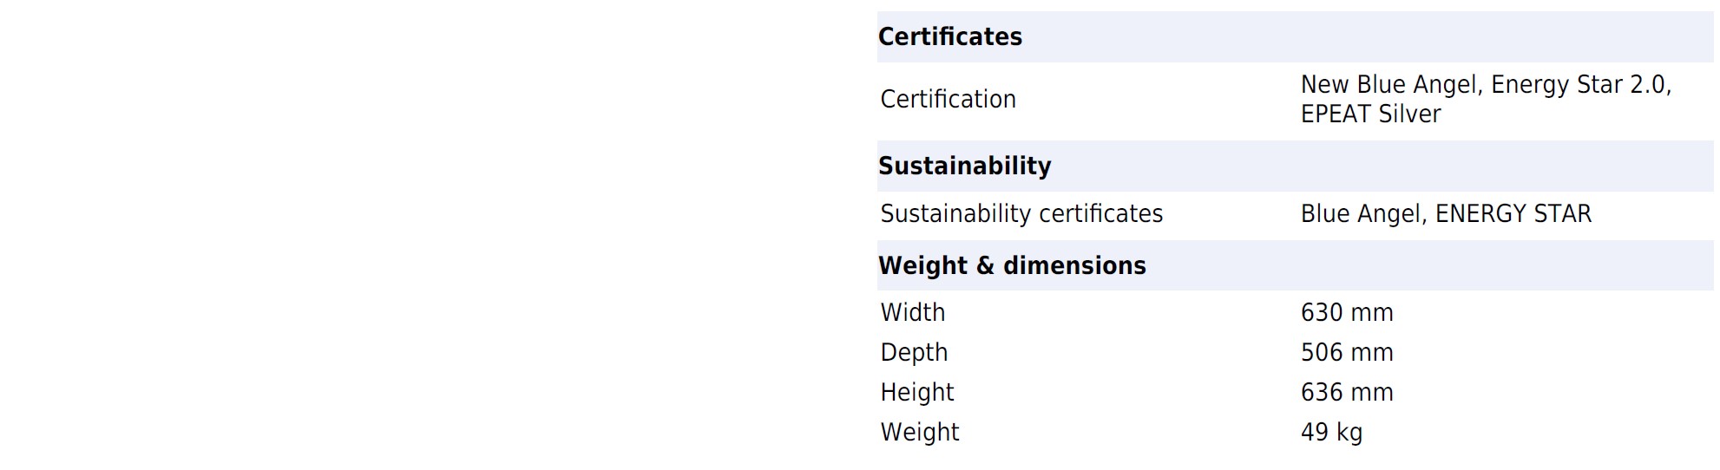The image size is (1720, 470).
Task: Click the bold Sustainability section heading
Action: 964,166
